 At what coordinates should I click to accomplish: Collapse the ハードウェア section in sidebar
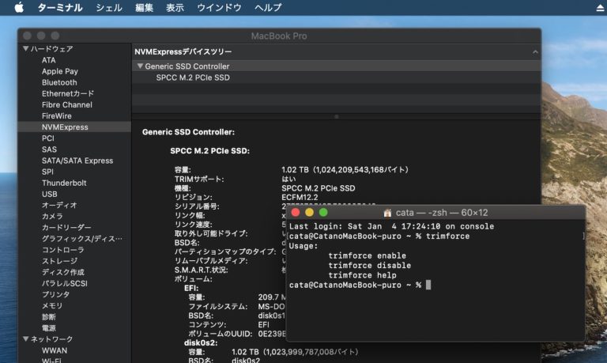24,49
